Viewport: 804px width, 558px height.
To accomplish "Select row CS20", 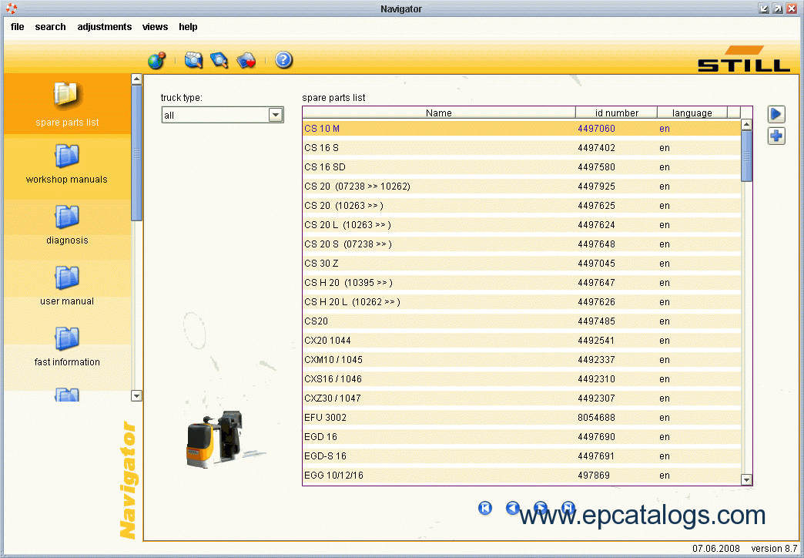I will pos(521,321).
